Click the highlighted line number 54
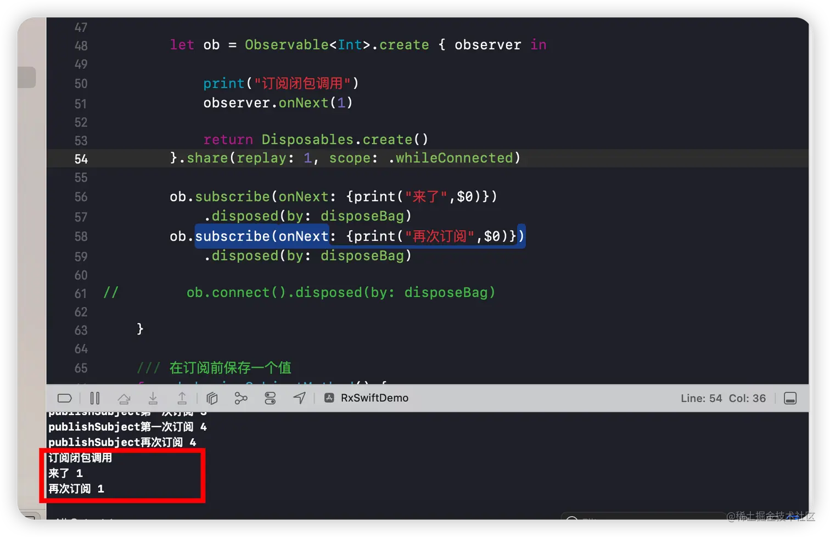The image size is (830, 537). pos(81,159)
